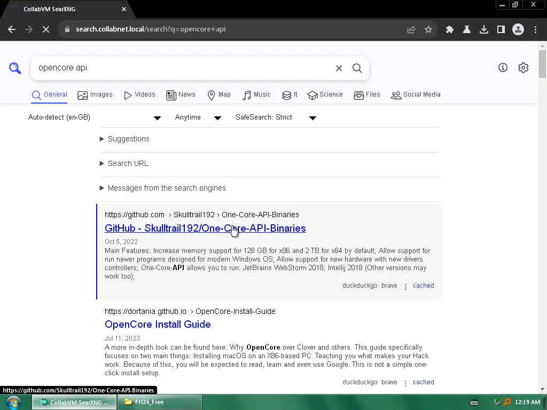The height and width of the screenshot is (410, 547).
Task: Switch to the IT category tab
Action: pos(289,95)
